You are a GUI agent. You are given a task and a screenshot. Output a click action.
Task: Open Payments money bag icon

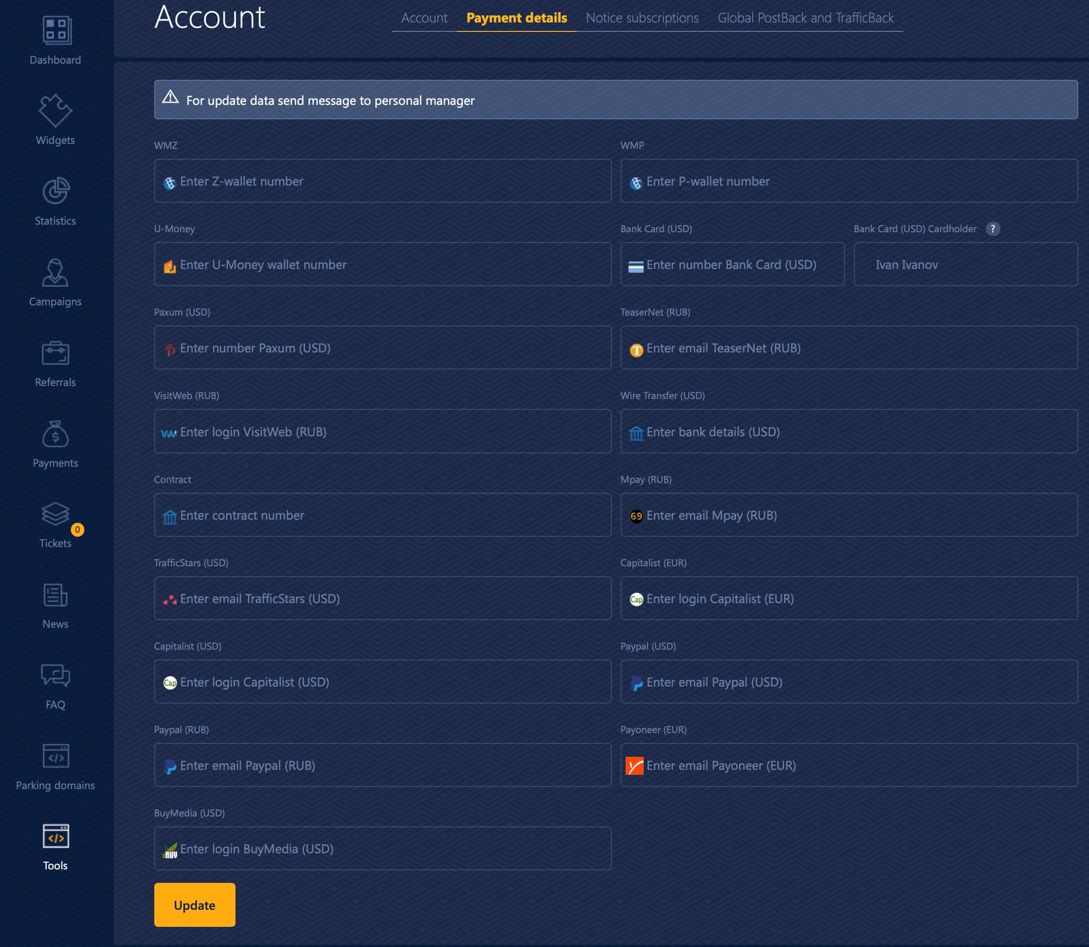point(56,434)
